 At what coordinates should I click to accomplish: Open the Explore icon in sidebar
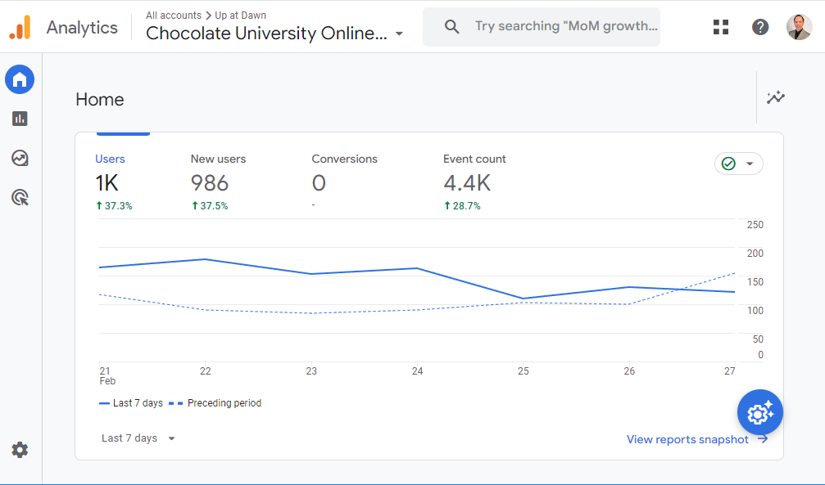pyautogui.click(x=20, y=158)
